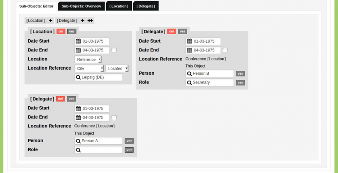Screen dimensions: 338x173
Task: Open the [Location] tab at top
Action: point(118,6)
